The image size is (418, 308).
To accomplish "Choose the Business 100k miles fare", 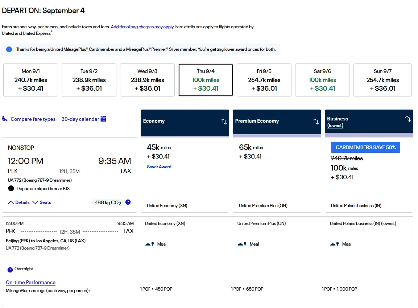I will (x=369, y=174).
